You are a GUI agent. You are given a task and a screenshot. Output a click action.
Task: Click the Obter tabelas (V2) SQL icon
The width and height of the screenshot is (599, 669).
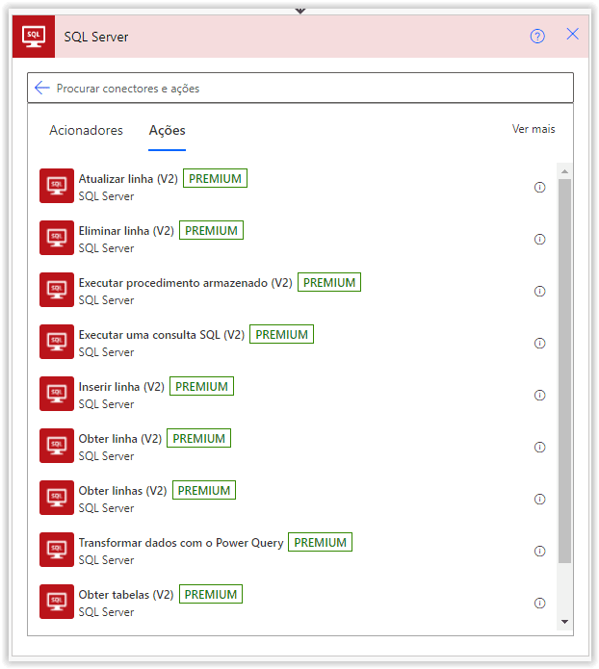57,602
